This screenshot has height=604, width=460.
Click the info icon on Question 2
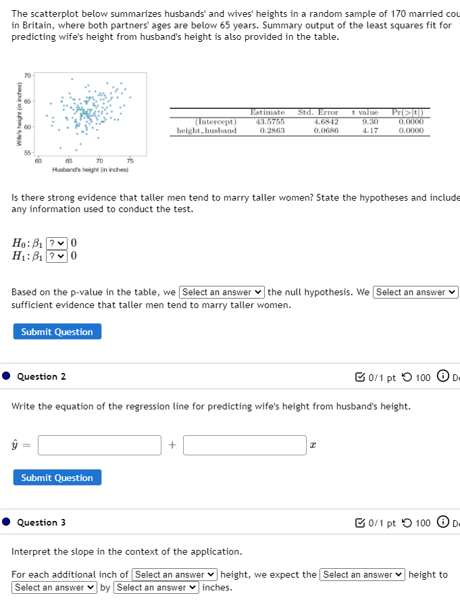442,378
